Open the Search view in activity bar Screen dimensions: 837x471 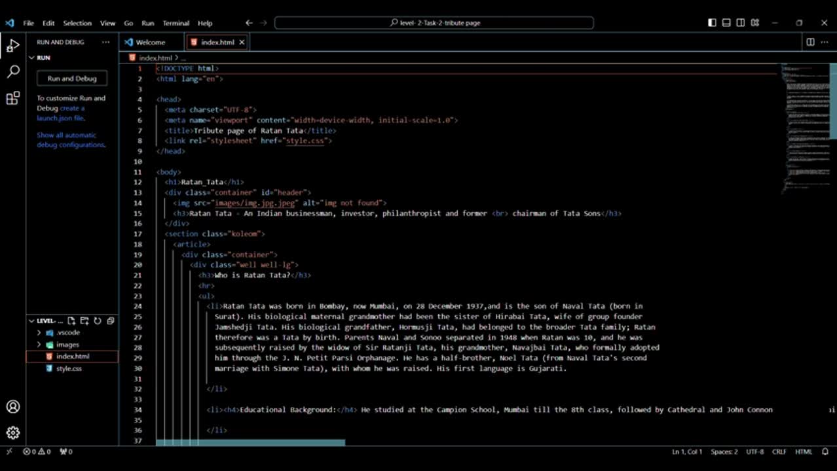(x=12, y=72)
